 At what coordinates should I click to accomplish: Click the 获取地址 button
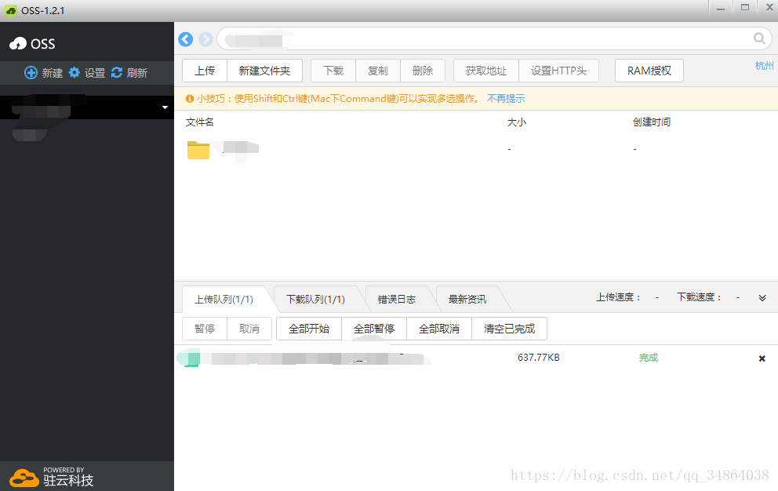coord(486,71)
